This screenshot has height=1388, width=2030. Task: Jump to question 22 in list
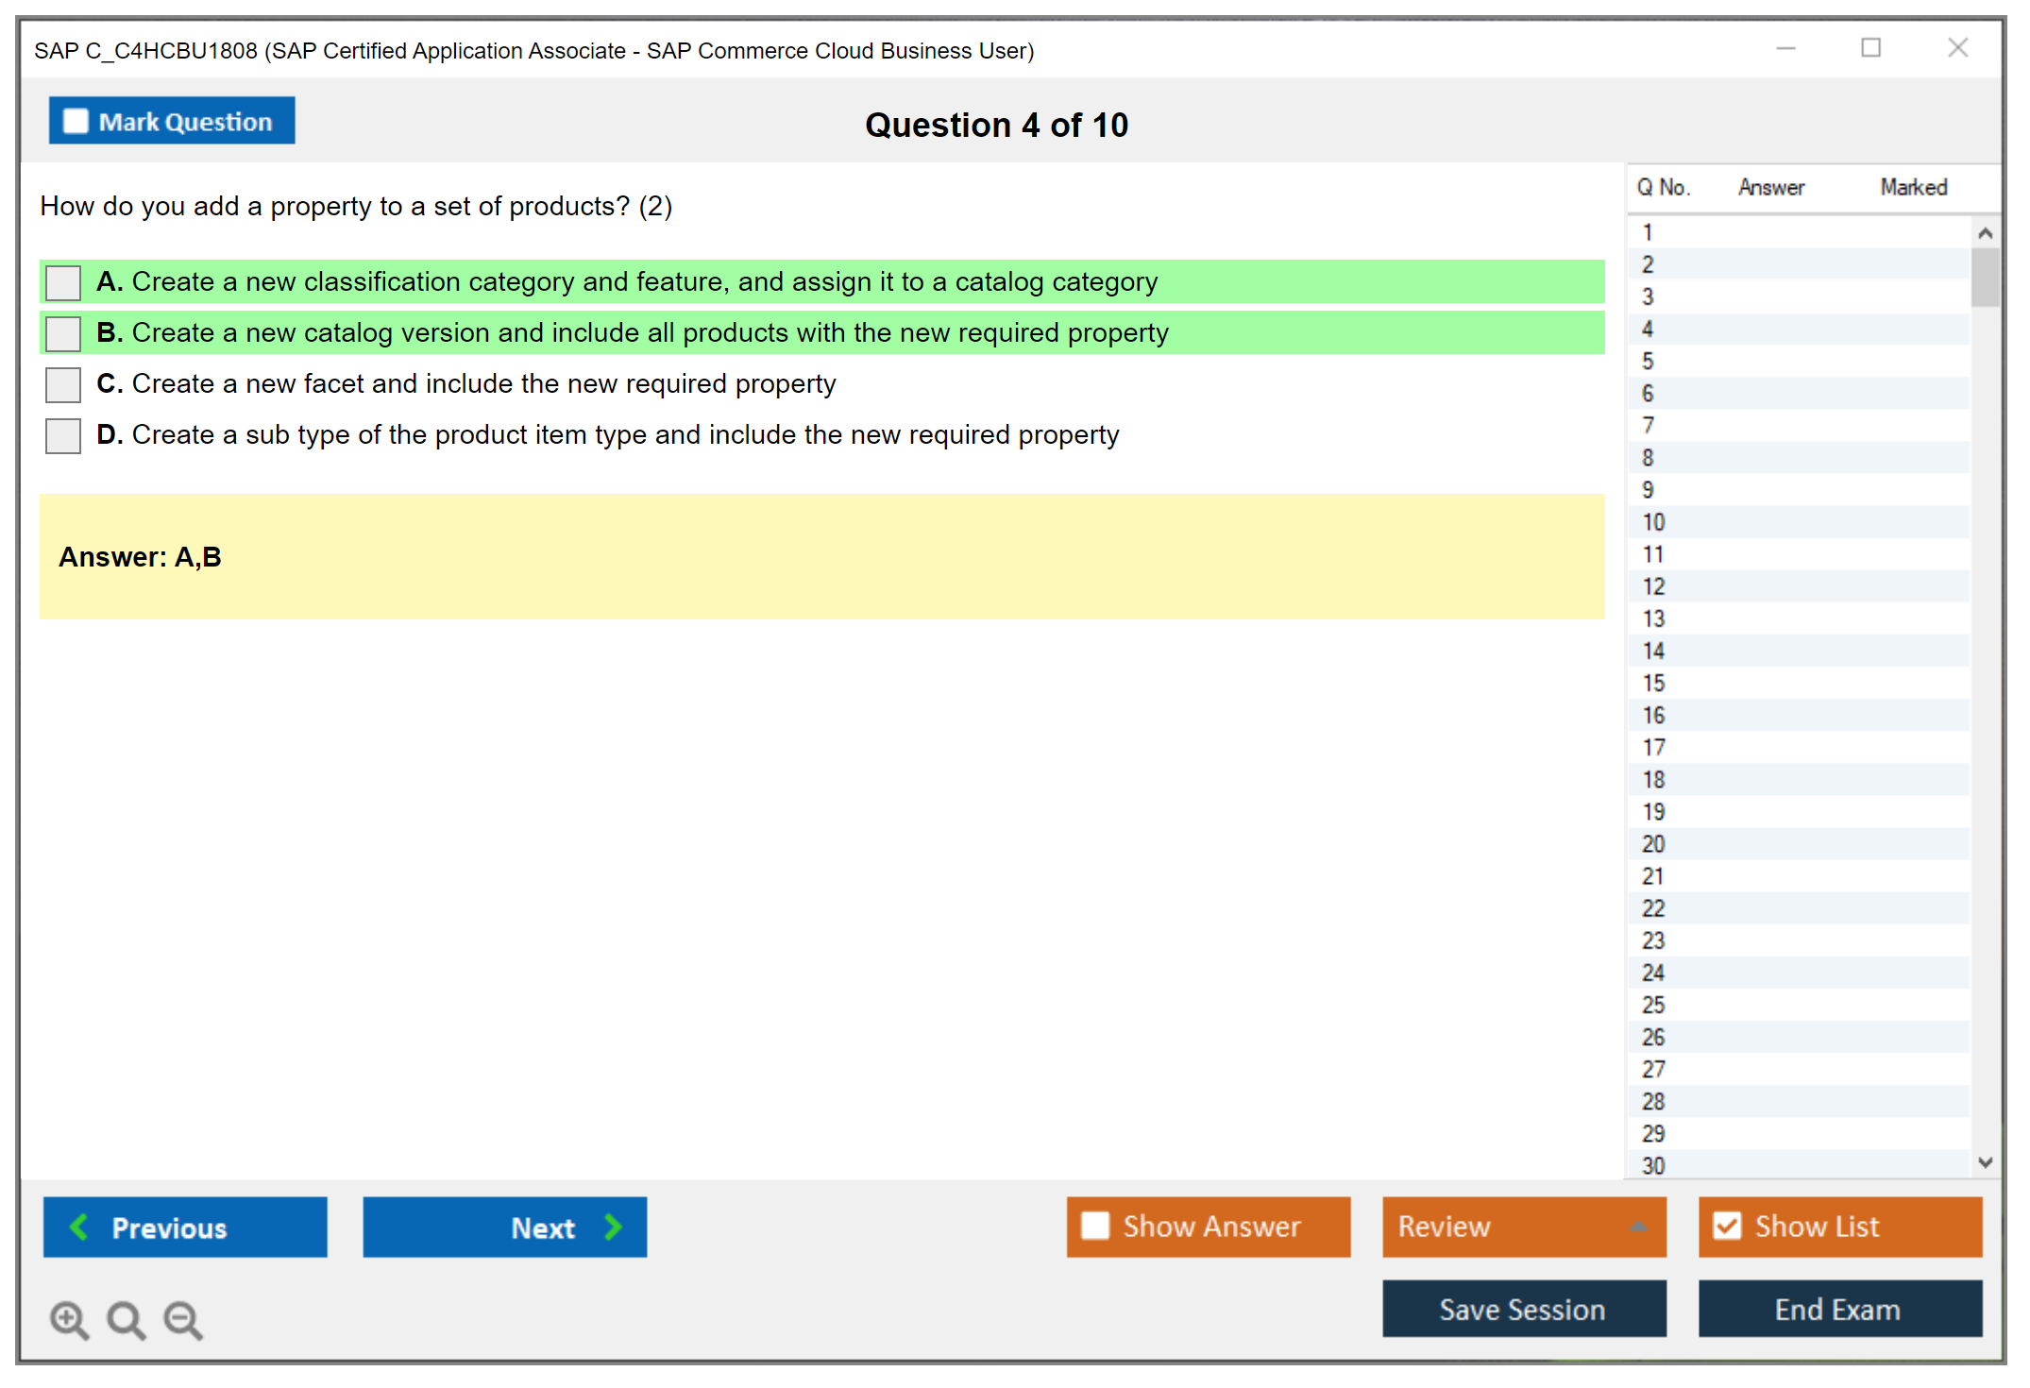[1653, 908]
